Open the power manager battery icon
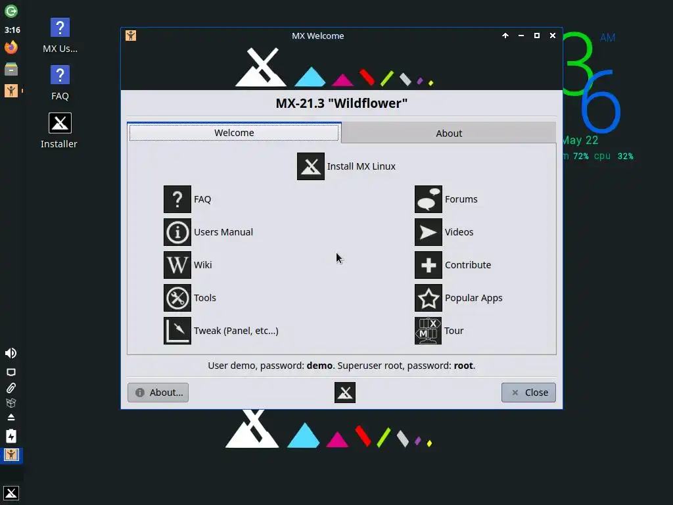 pos(11,436)
